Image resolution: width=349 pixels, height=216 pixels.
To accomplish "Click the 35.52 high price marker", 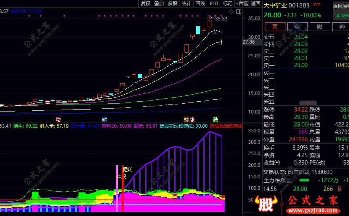I will click(x=221, y=19).
